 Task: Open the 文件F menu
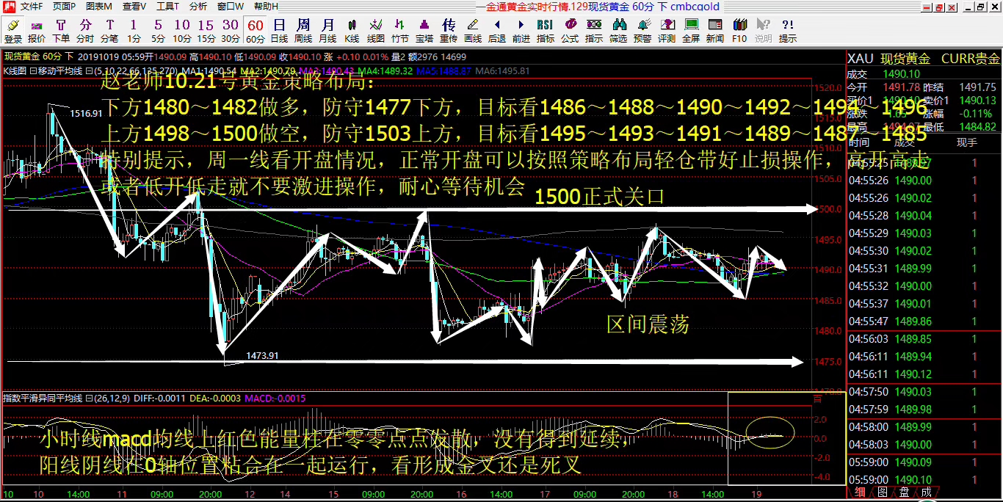[x=31, y=7]
